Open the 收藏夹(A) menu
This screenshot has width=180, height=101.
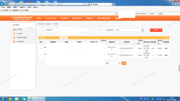point(22,7)
